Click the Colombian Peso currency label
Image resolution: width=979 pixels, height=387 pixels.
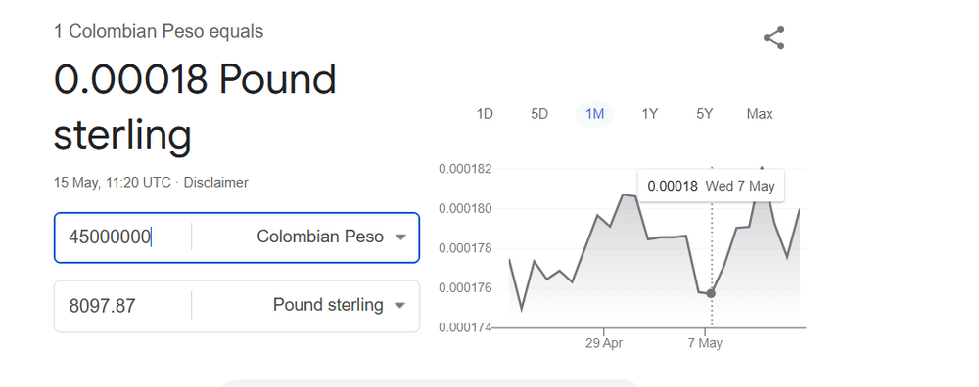tap(320, 236)
